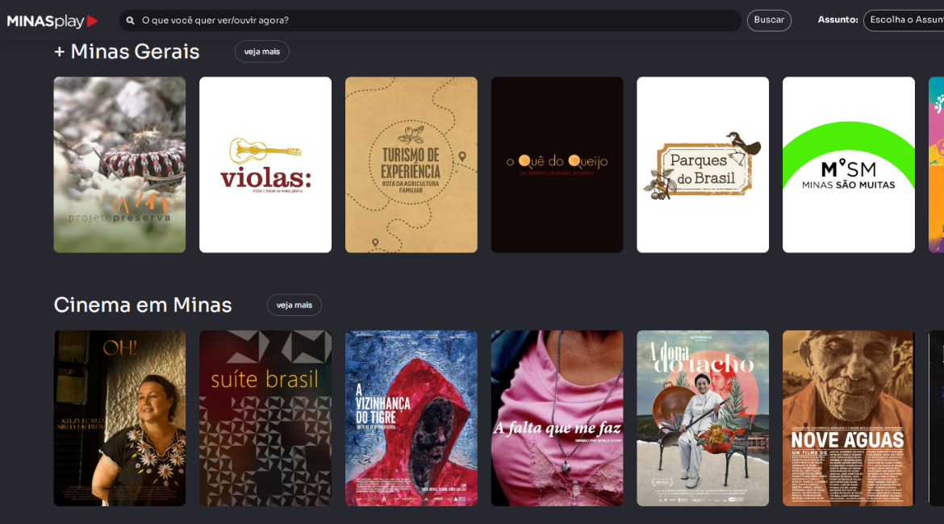Open the Minas São Muitas card
The height and width of the screenshot is (524, 944).
849,164
